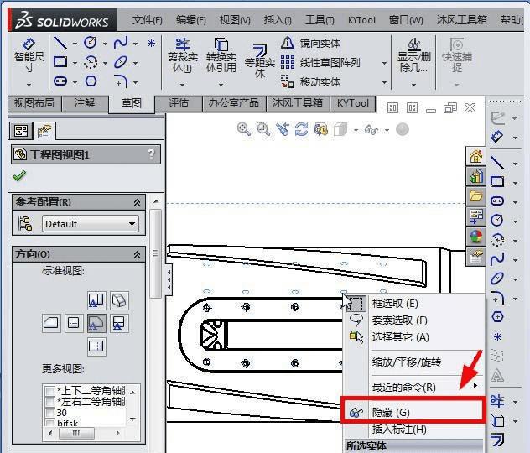Select the Bottom standard view button
Viewport: 530px width, 453px height.
[x=96, y=346]
